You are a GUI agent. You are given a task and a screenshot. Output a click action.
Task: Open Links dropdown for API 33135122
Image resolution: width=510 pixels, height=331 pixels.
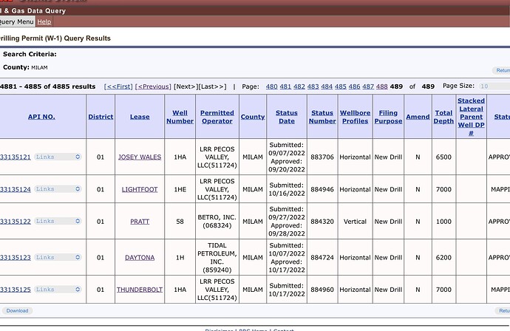[x=58, y=221]
